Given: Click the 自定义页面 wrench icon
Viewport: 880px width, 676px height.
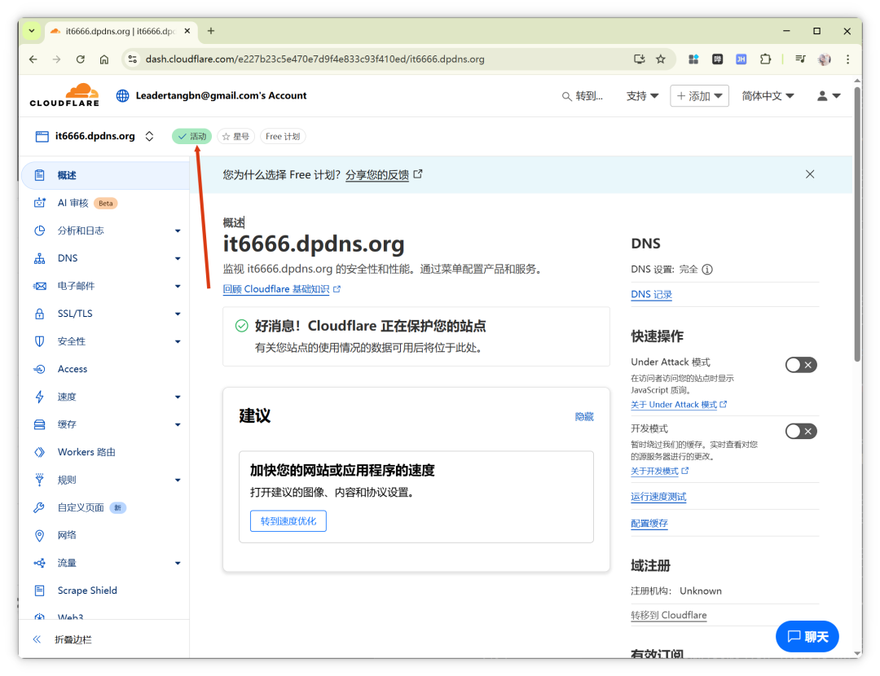Looking at the screenshot, I should [x=39, y=507].
